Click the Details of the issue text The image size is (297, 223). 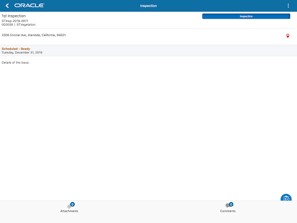[16, 63]
